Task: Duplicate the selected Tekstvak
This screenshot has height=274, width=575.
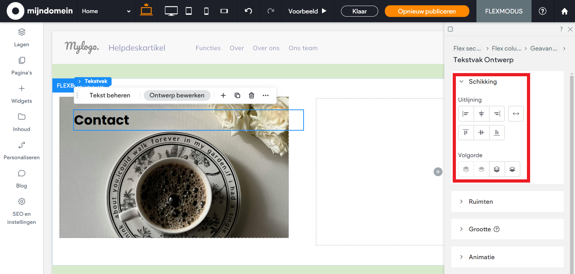Action: [x=237, y=95]
